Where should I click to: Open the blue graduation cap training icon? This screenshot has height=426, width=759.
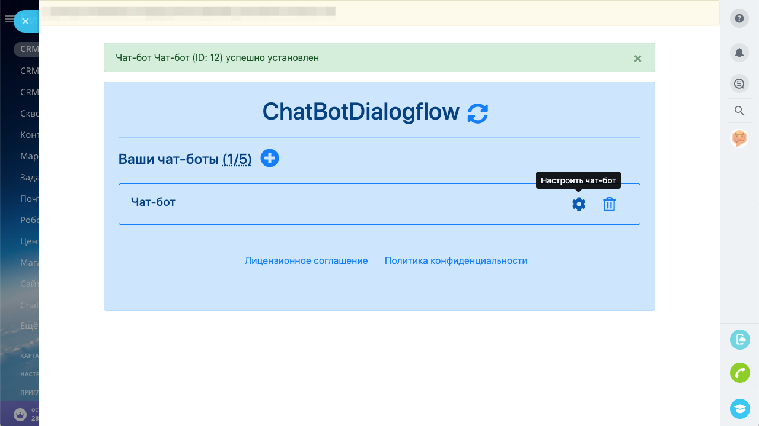pos(740,409)
